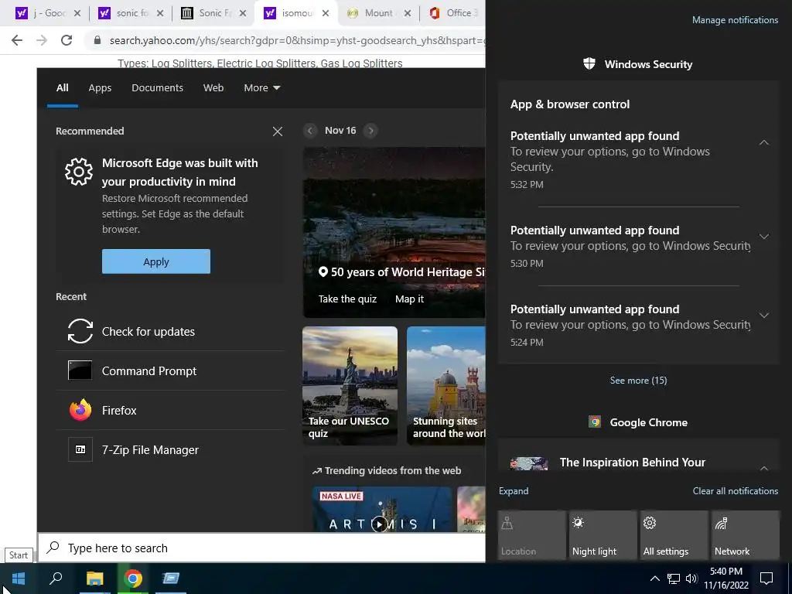The height and width of the screenshot is (594, 792).
Task: Open Command Prompt from Recent
Action: click(x=169, y=370)
